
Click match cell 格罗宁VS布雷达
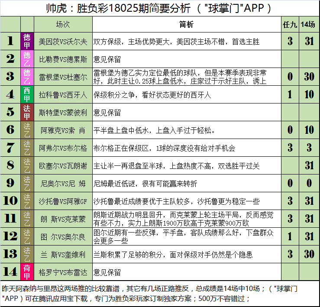pos(63,272)
